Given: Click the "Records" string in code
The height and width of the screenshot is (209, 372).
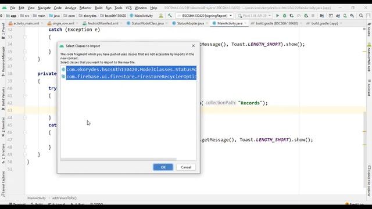Looking at the screenshot, I should (x=251, y=103).
